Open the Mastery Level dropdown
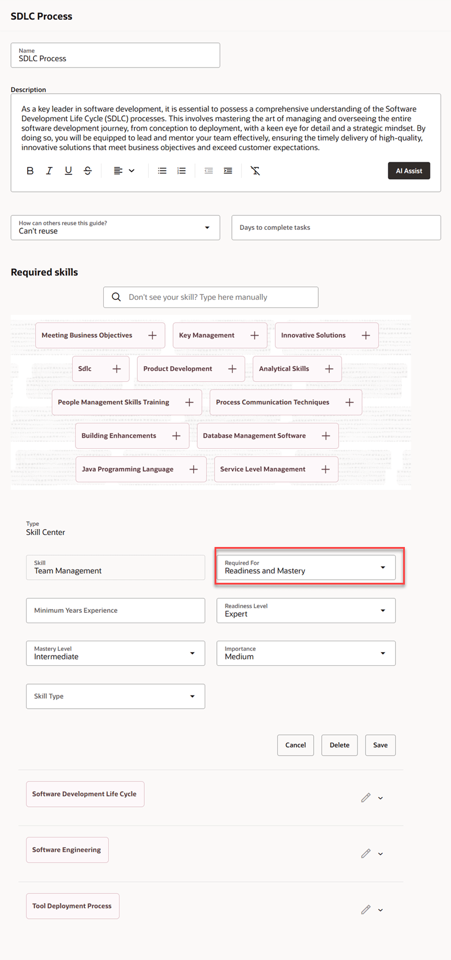This screenshot has width=451, height=960. click(115, 653)
